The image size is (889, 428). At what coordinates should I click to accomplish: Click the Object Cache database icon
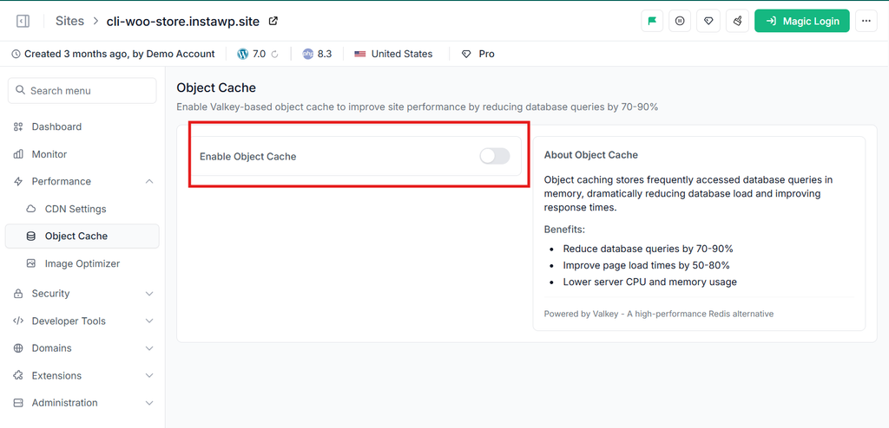31,236
